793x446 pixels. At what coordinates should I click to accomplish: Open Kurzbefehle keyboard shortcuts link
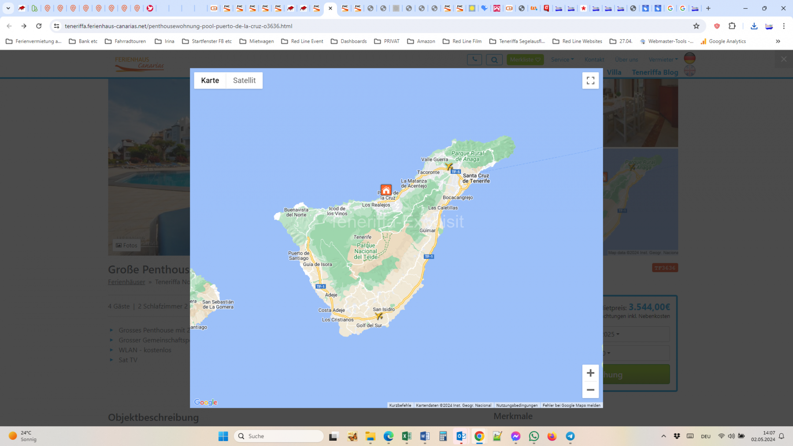click(400, 405)
